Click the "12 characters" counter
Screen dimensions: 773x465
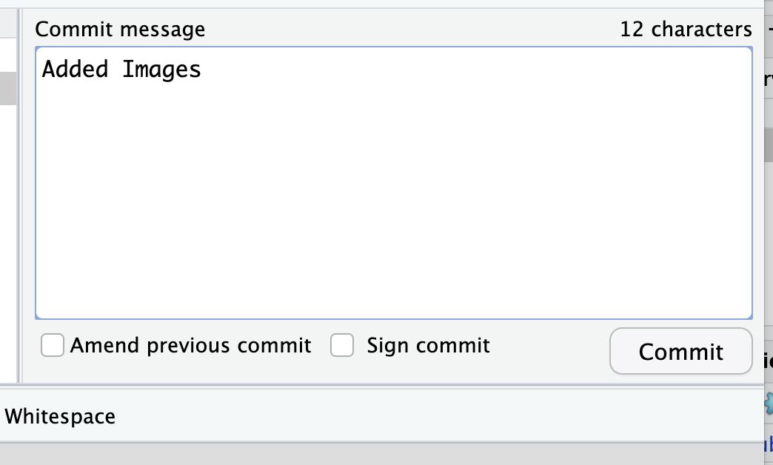pyautogui.click(x=686, y=30)
